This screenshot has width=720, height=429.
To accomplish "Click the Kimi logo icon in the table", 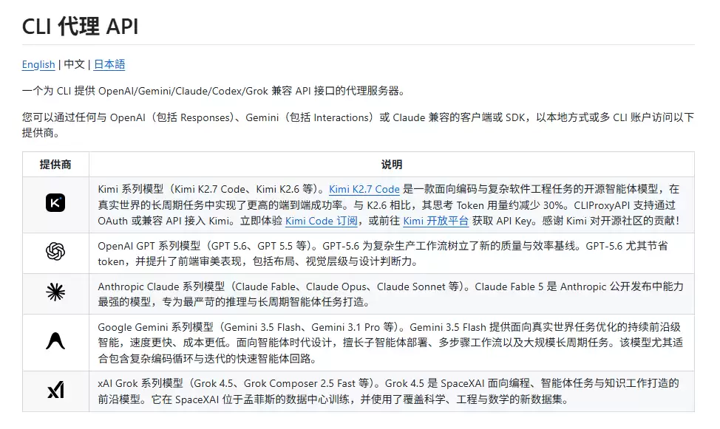I will (x=55, y=203).
